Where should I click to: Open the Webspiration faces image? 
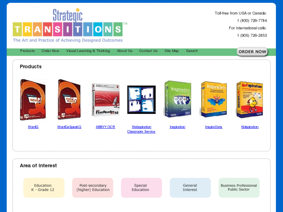coord(141,100)
